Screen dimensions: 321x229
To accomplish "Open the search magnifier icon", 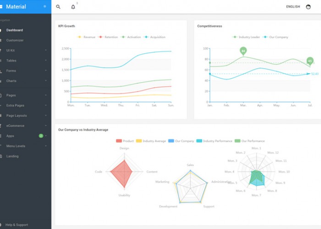I will (58, 7).
